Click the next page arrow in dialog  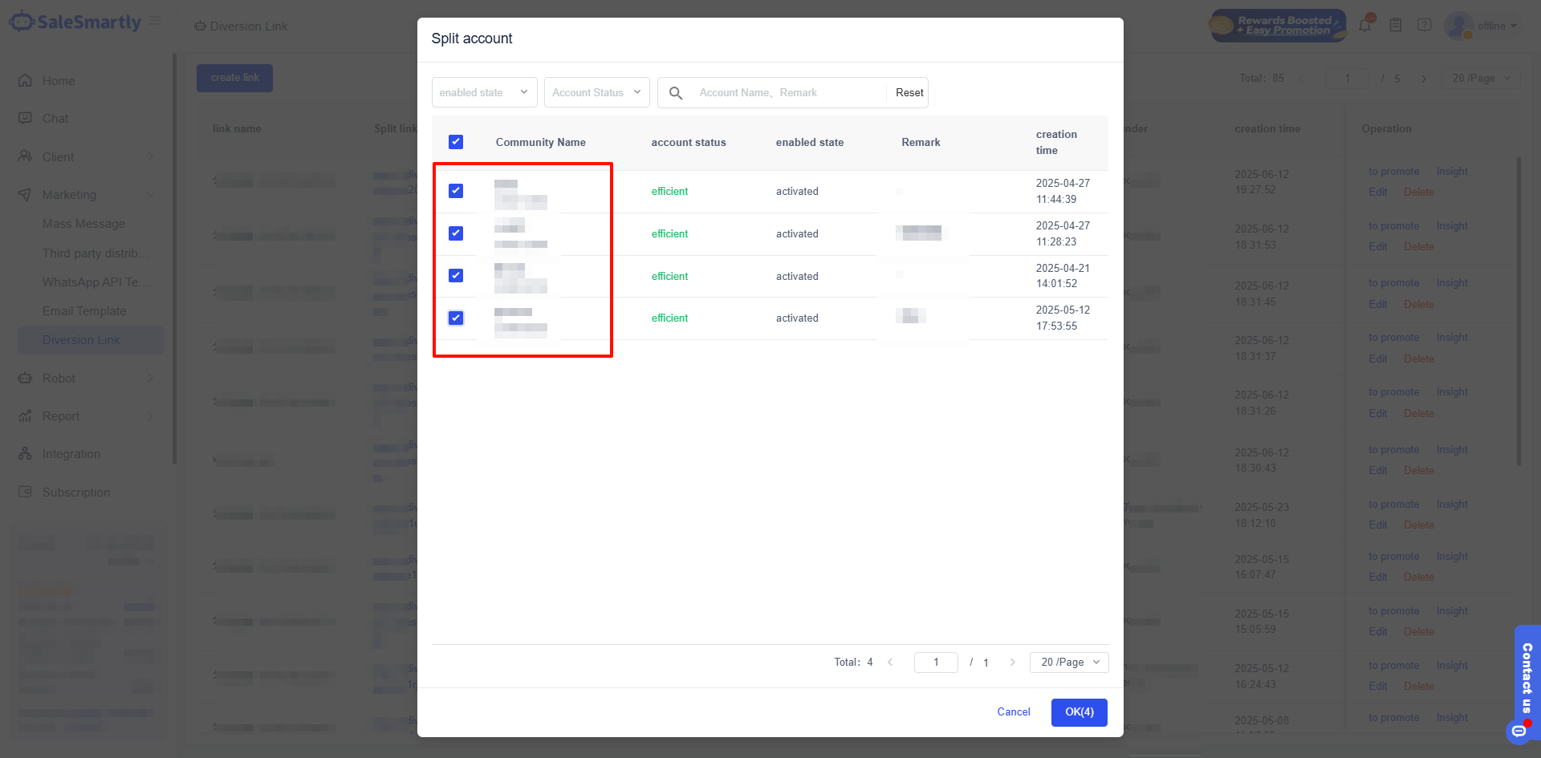(x=1013, y=663)
